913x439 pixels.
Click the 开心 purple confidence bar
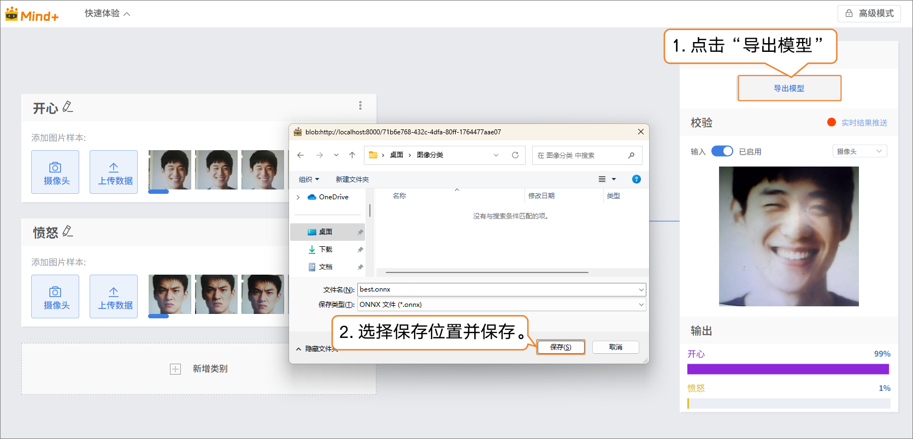click(787, 369)
